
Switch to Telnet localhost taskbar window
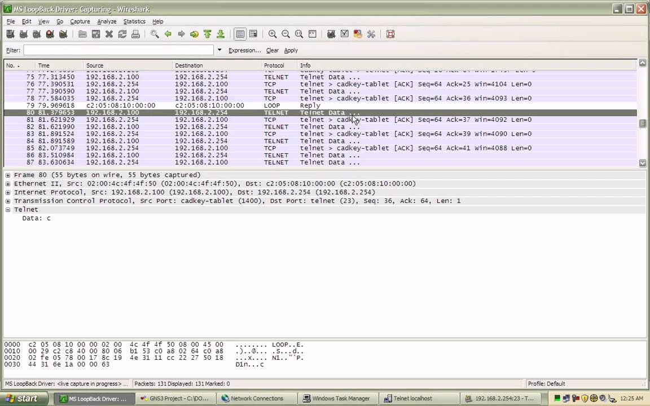[x=419, y=399]
